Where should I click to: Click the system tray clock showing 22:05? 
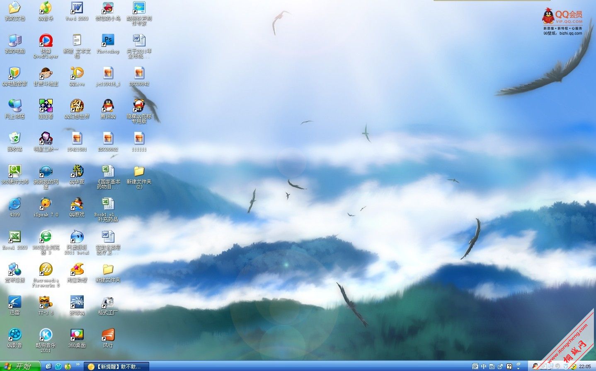[585, 366]
